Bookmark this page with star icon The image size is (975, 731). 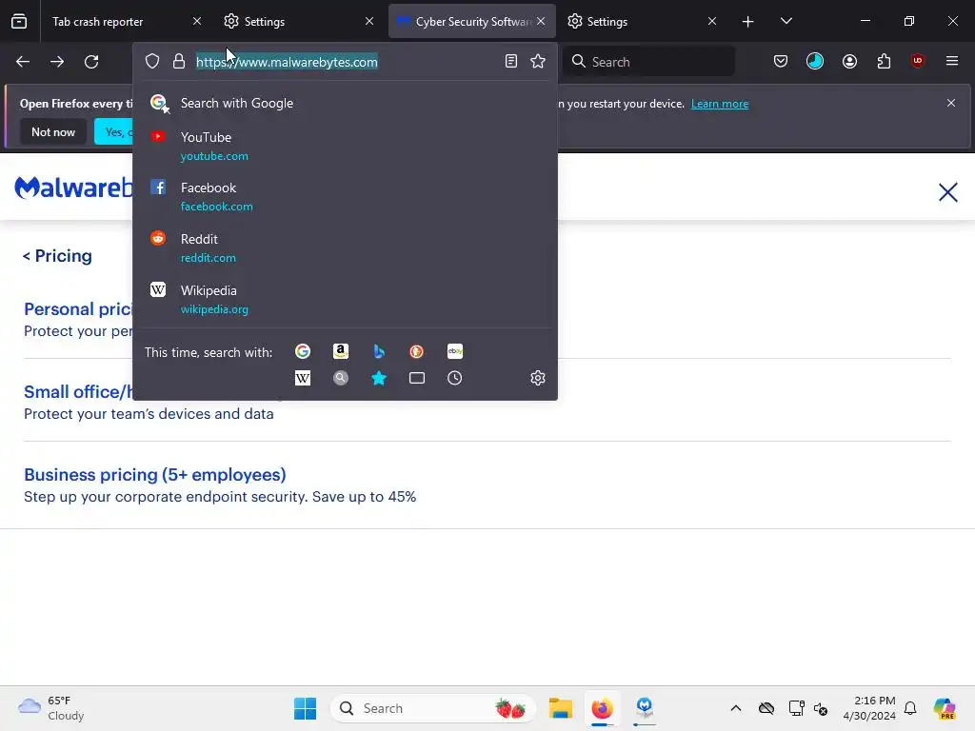click(538, 61)
